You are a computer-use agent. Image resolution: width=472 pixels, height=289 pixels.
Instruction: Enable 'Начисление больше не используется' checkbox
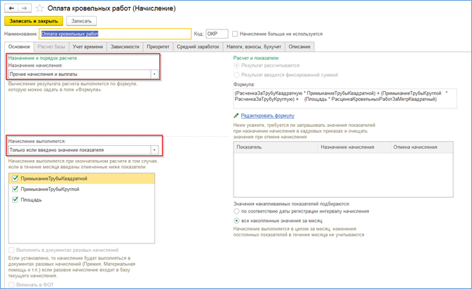click(235, 34)
